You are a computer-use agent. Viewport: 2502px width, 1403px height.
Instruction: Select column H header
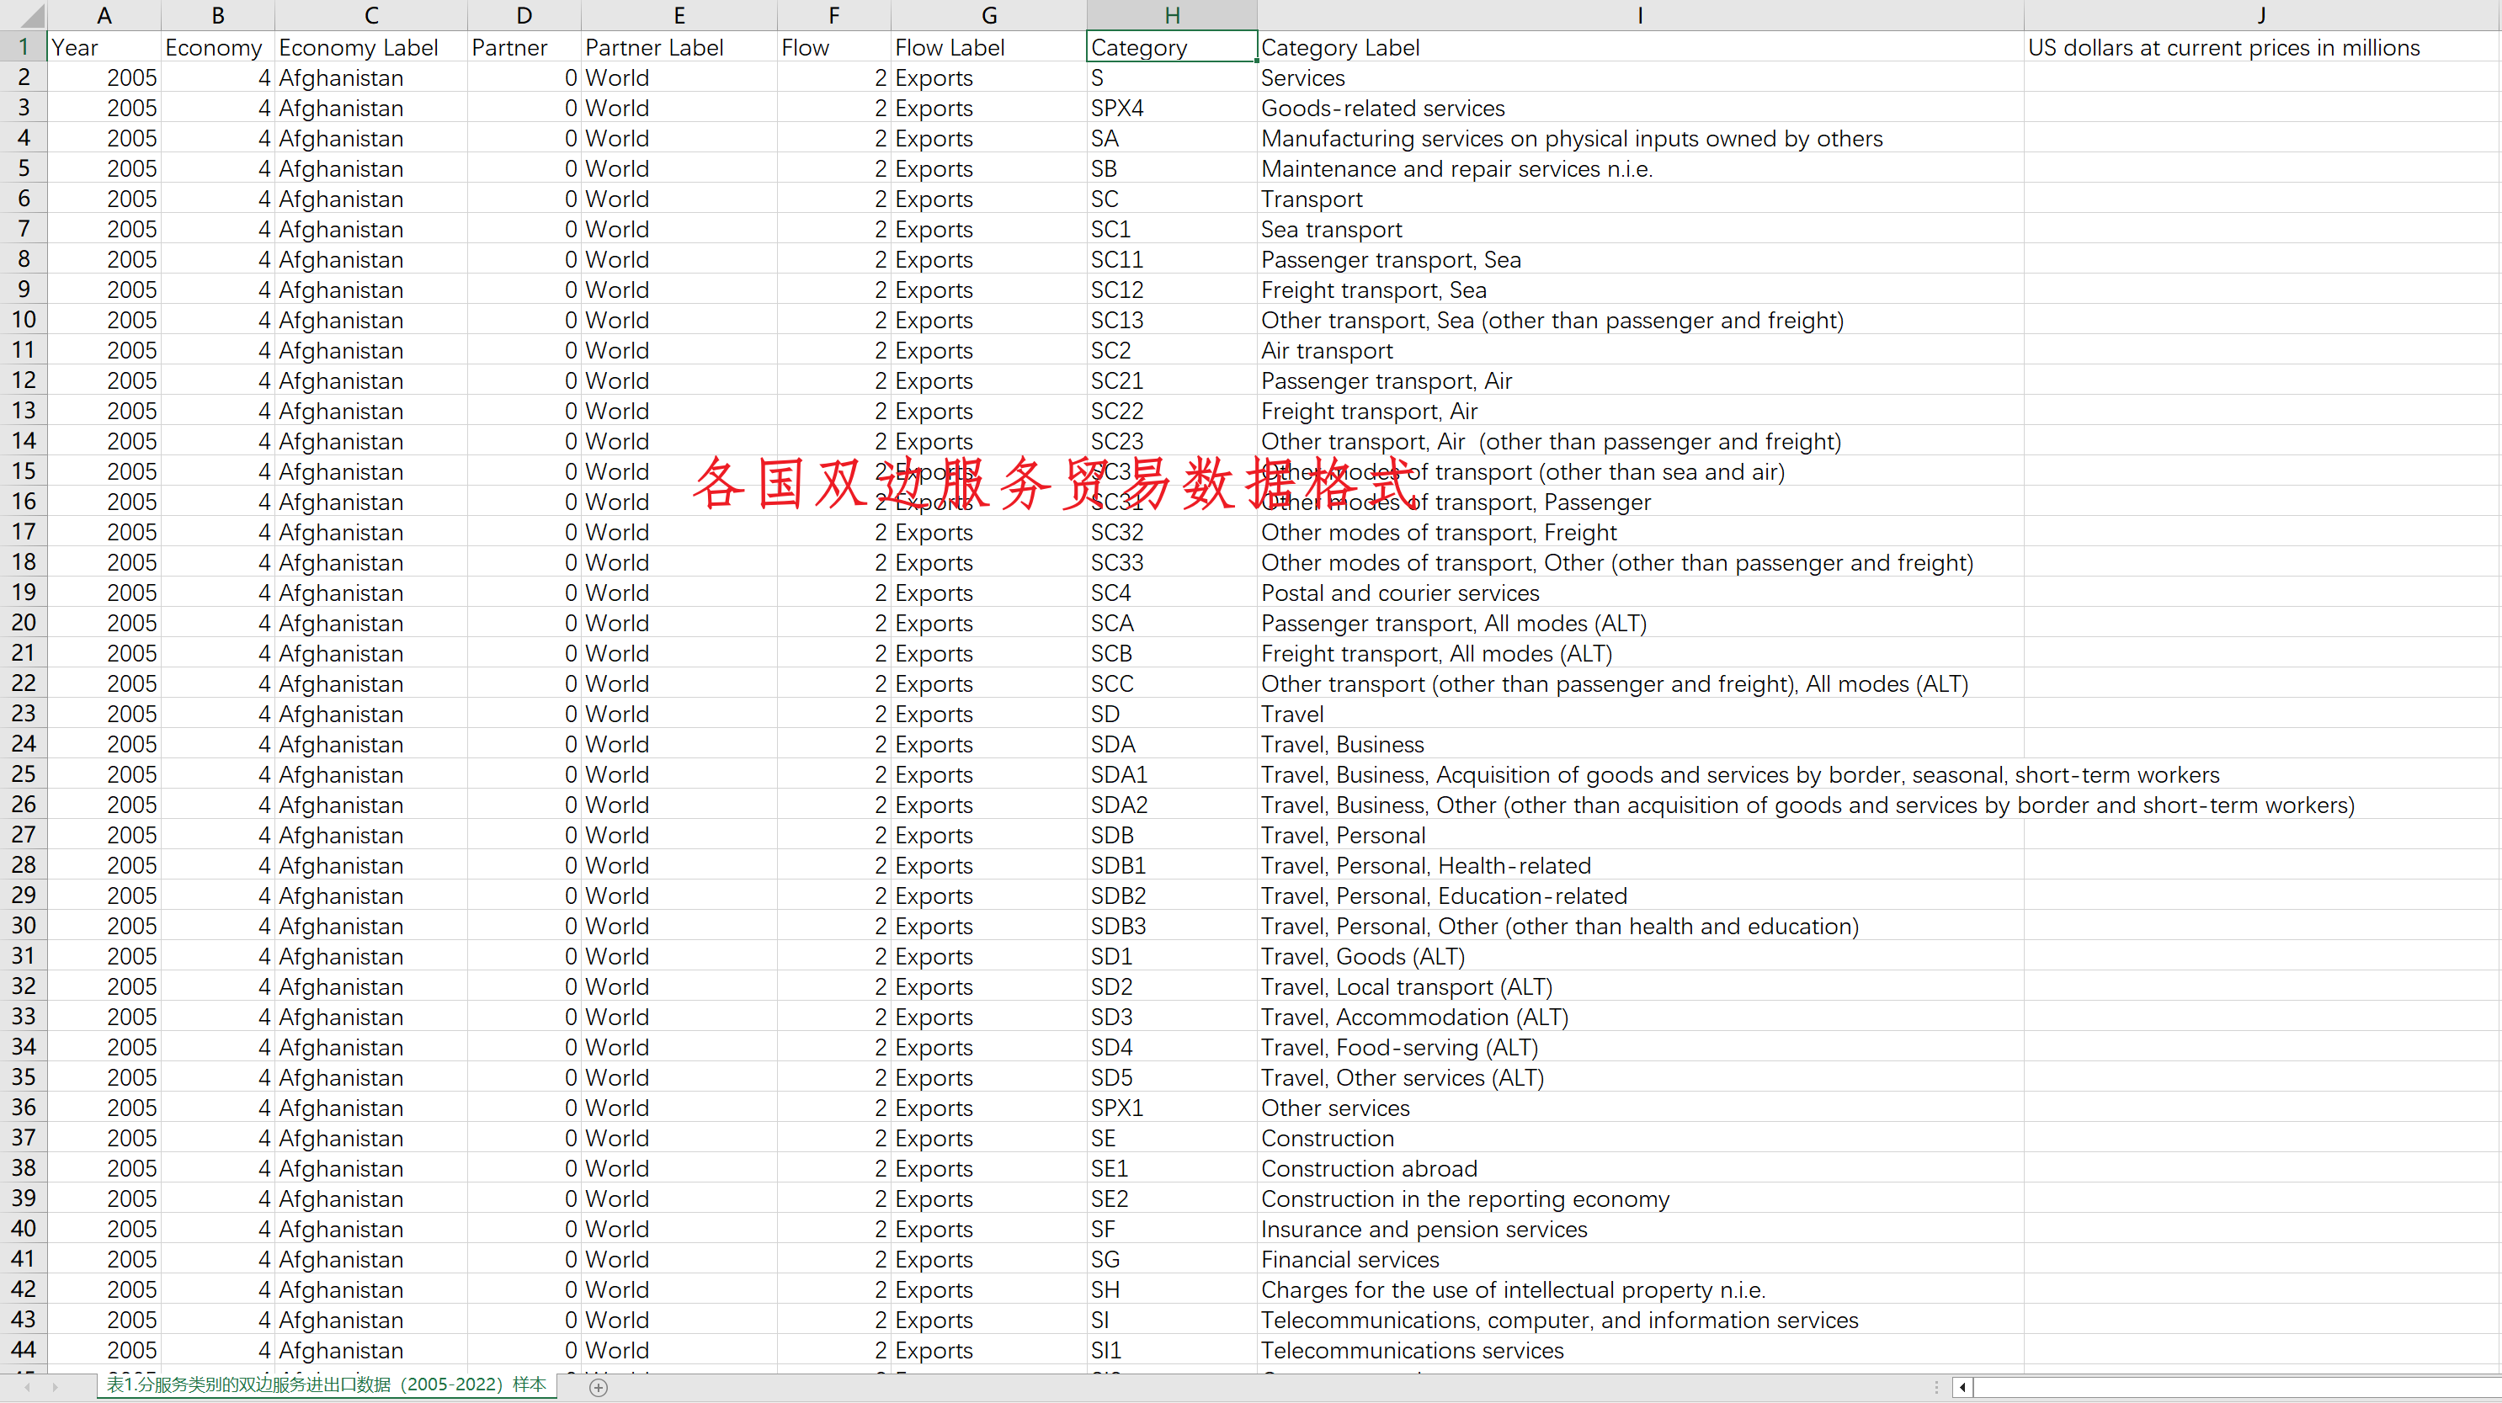[x=1171, y=14]
